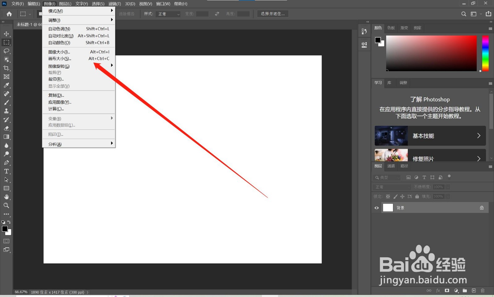The image size is (494, 297).
Task: Expand the 分析(A) submenu
Action: [79, 144]
